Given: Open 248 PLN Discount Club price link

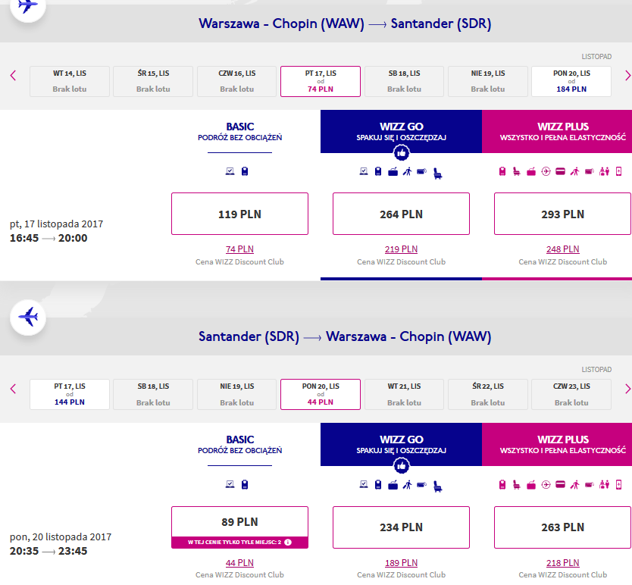Looking at the screenshot, I should click(x=563, y=249).
